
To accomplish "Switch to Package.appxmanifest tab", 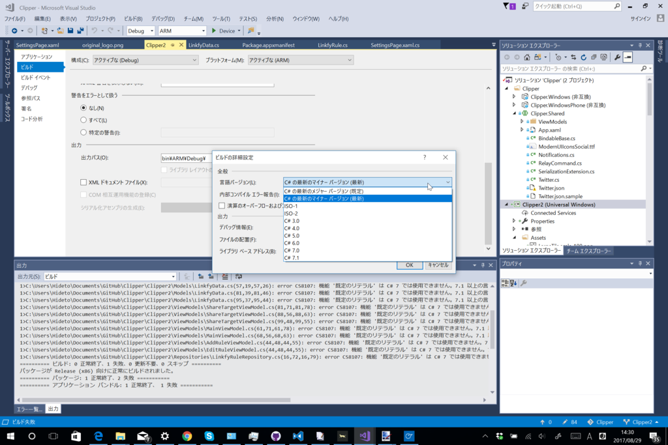I will coord(268,45).
